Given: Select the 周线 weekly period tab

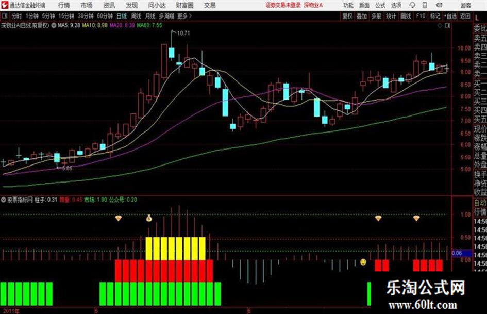Looking at the screenshot, I should pos(136,16).
